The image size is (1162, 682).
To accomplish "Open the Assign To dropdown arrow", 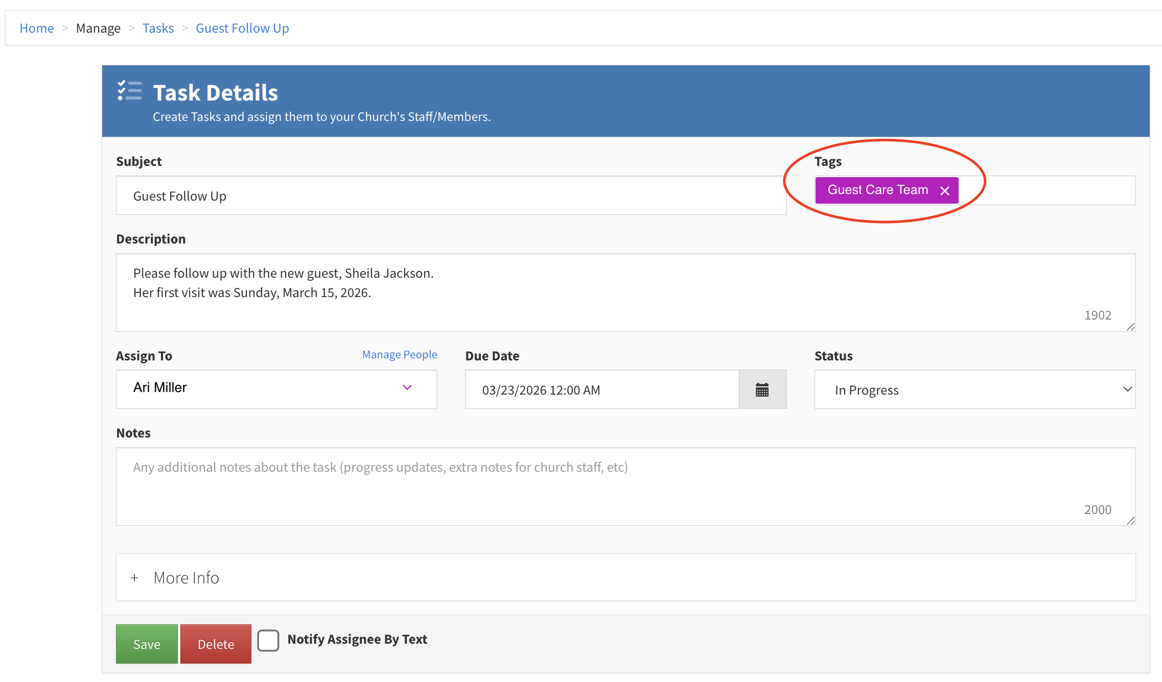I will [x=407, y=388].
